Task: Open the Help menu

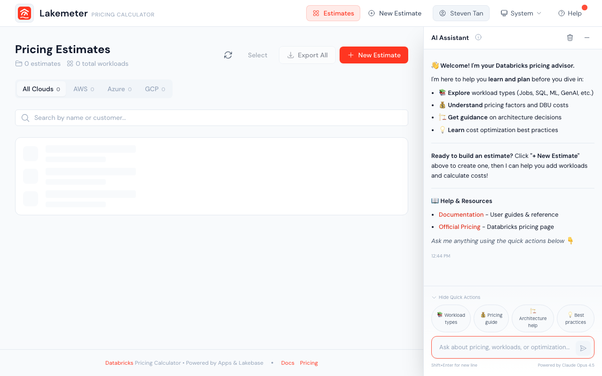Action: [570, 13]
